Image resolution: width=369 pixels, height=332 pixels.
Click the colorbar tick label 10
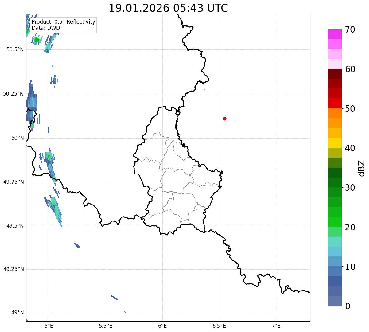coord(350,267)
